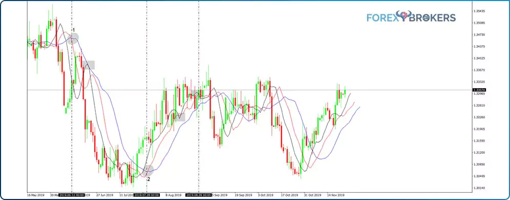
Task: Click the ForexBrokers logo
Action: click(411, 17)
